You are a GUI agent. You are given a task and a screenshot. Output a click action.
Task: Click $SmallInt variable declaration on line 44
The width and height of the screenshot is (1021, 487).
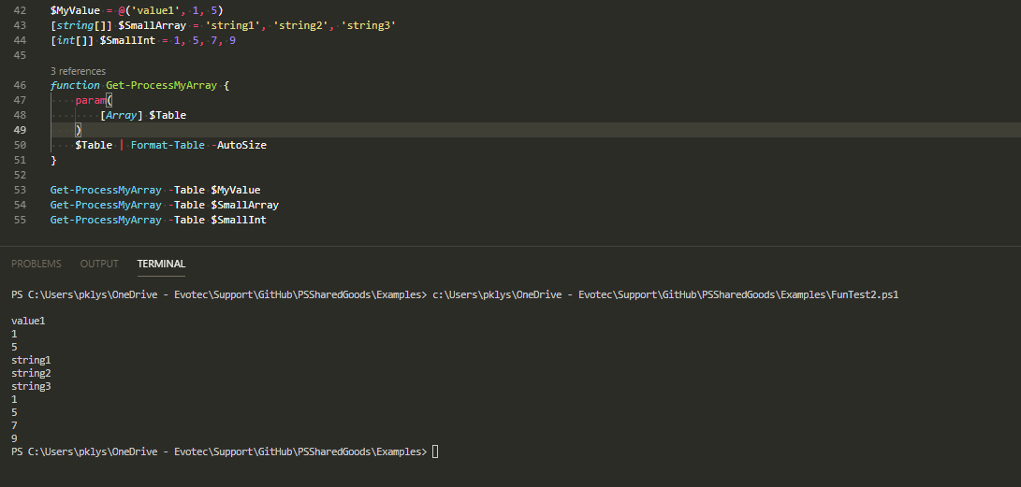127,40
